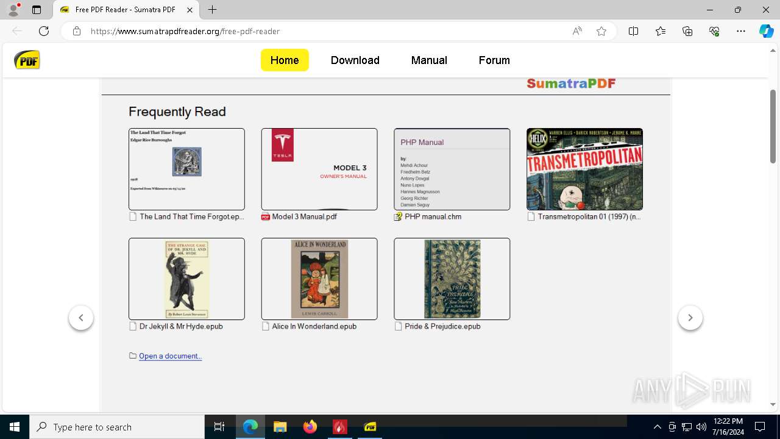Go to previous slide arrow
780x439 pixels.
[81, 318]
